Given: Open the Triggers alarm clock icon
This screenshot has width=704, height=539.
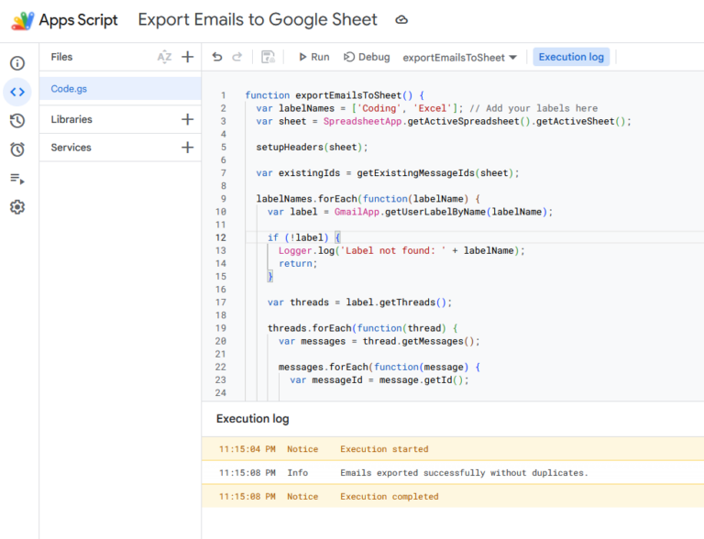Looking at the screenshot, I should pos(17,149).
